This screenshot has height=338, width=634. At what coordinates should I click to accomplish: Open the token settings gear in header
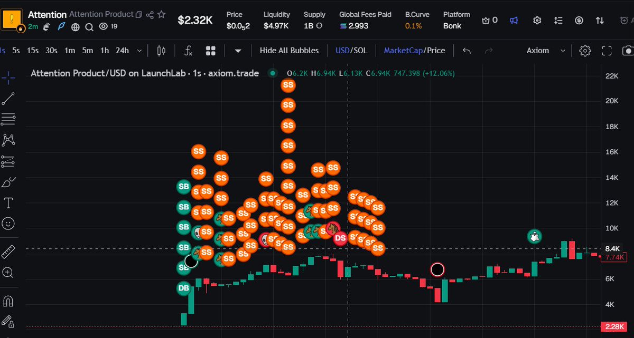537,20
